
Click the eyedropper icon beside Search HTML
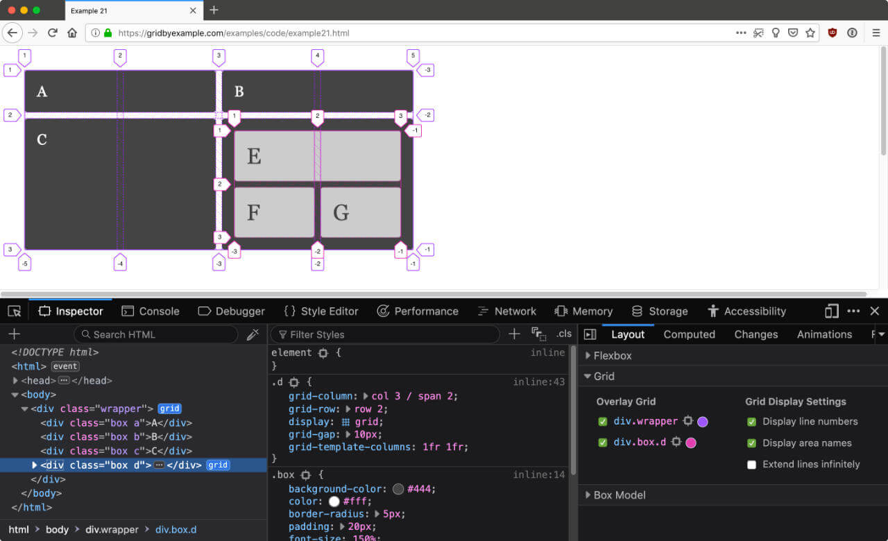tap(253, 334)
